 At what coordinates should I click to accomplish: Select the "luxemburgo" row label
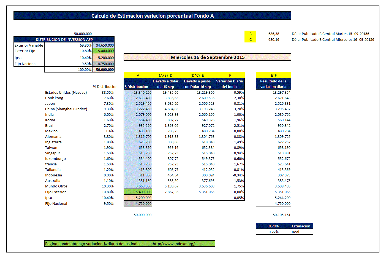55,159
